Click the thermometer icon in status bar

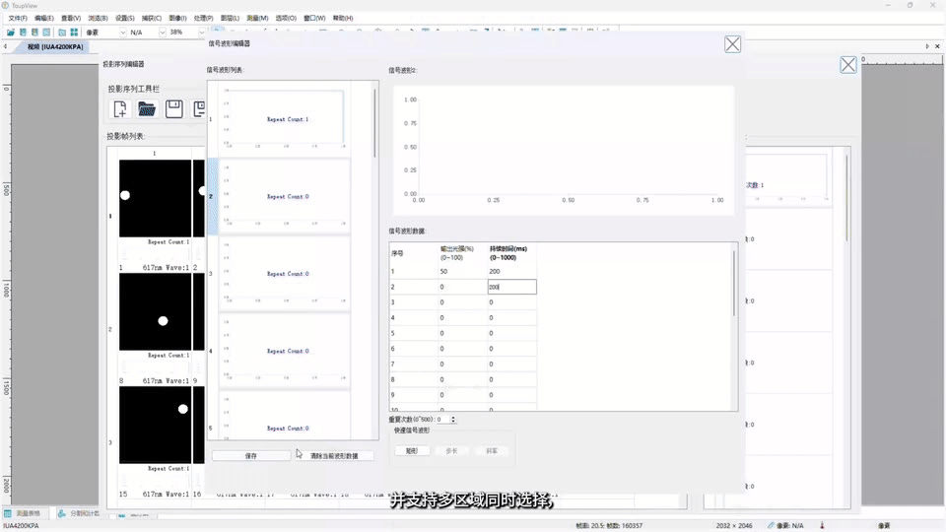(822, 525)
